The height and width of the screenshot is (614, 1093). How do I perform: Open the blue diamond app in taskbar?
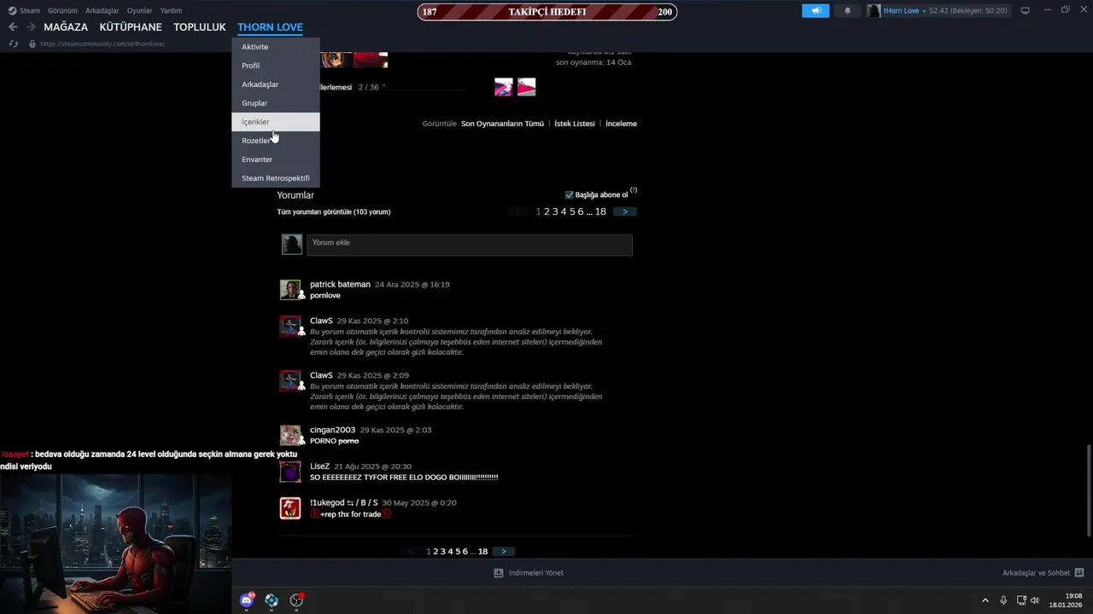click(x=272, y=600)
